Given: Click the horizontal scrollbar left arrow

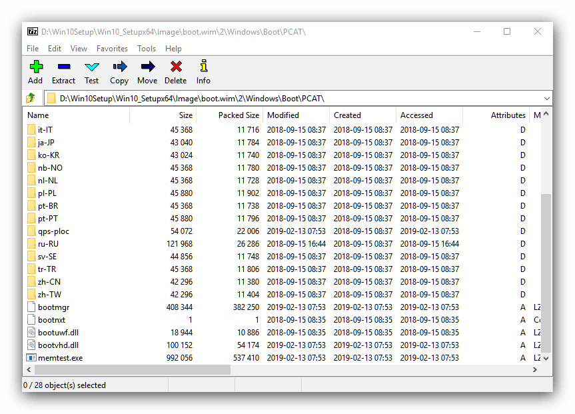Looking at the screenshot, I should pos(29,369).
